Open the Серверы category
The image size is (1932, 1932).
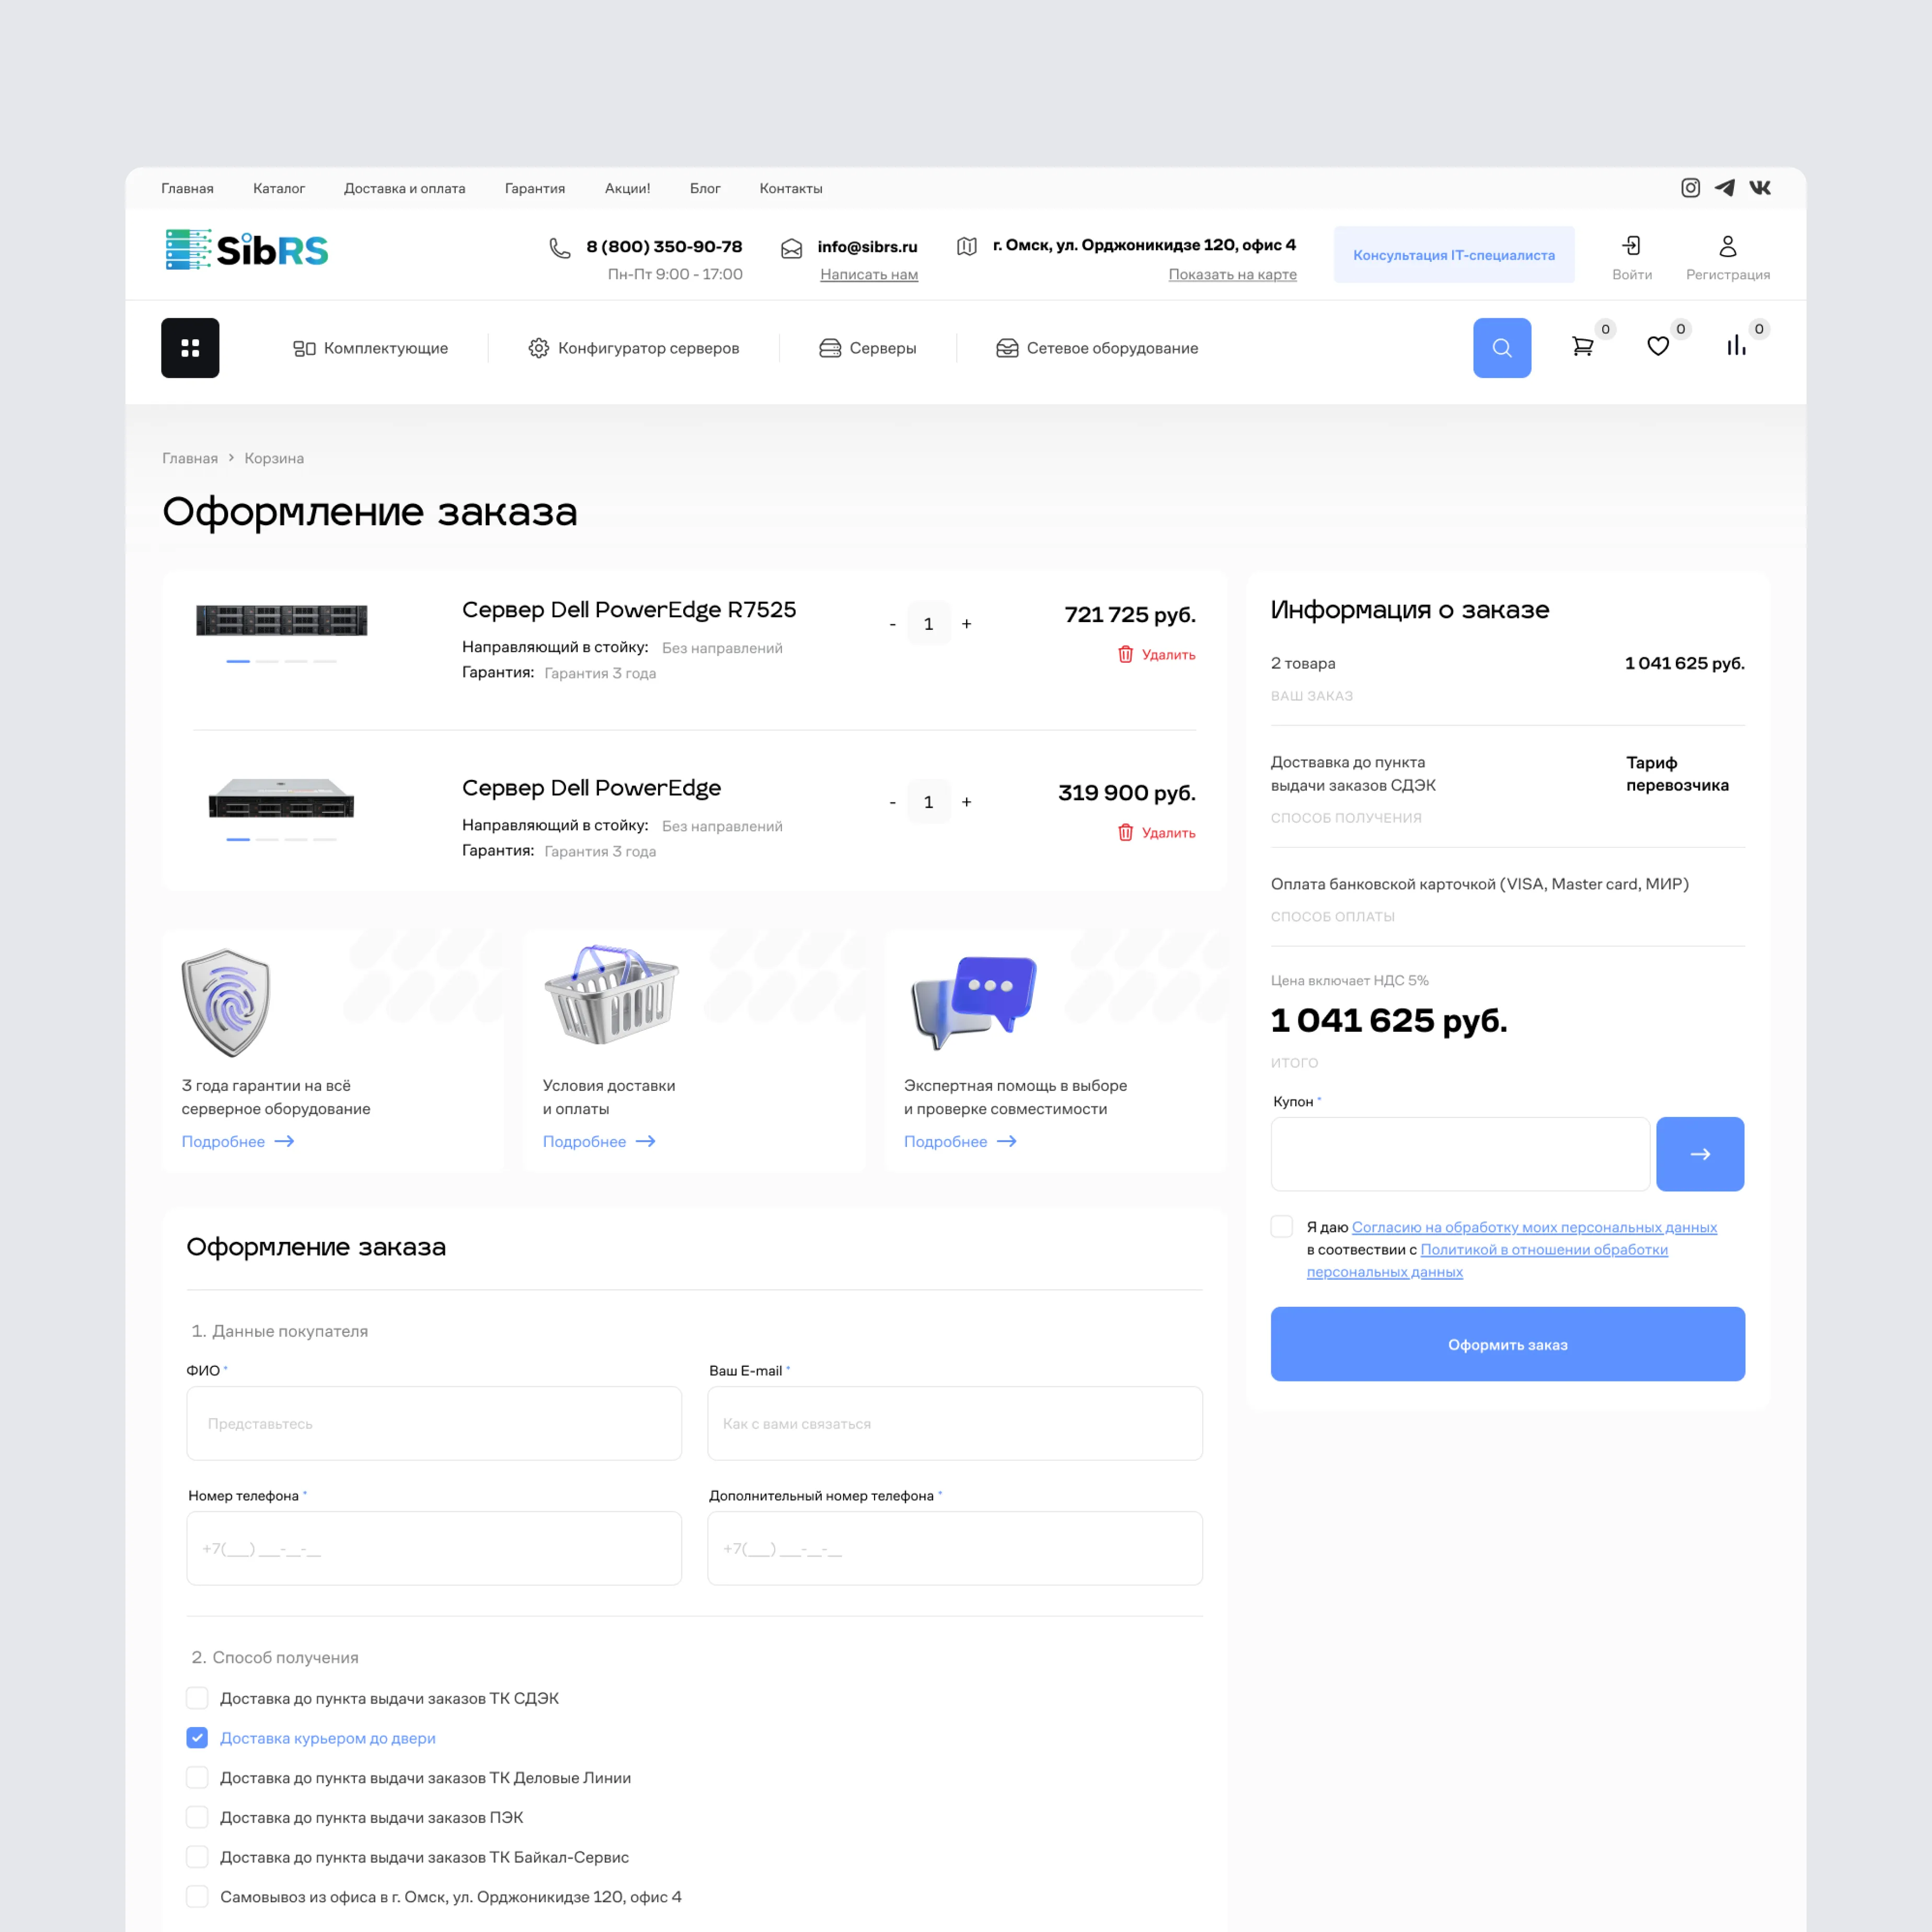pos(868,348)
